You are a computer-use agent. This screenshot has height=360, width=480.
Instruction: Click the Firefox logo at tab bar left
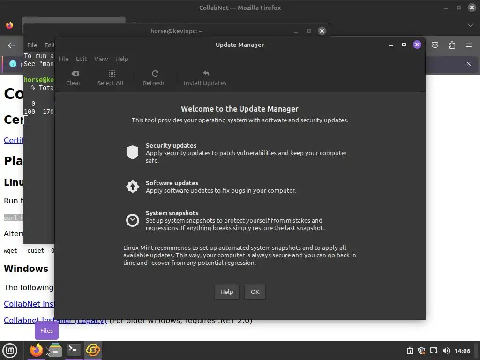pyautogui.click(x=9, y=25)
